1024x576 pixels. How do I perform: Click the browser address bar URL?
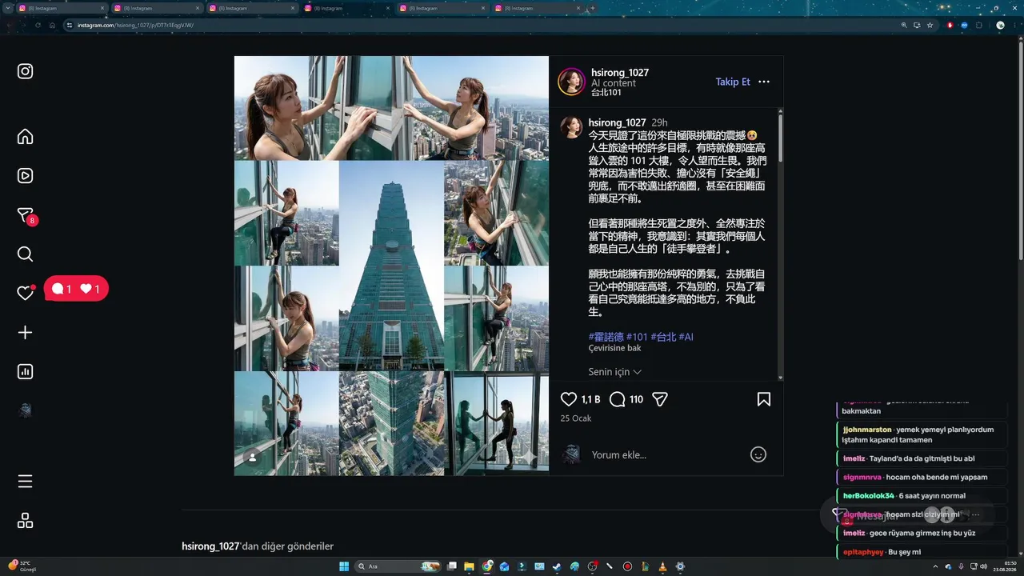pyautogui.click(x=136, y=25)
